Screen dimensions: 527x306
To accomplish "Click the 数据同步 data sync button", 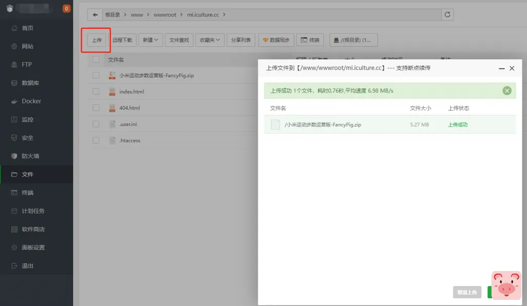I will pyautogui.click(x=276, y=40).
